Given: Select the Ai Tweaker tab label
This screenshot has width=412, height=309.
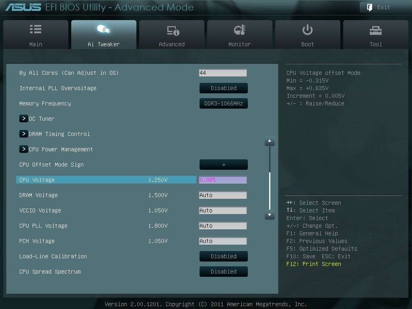Looking at the screenshot, I should 103,44.
